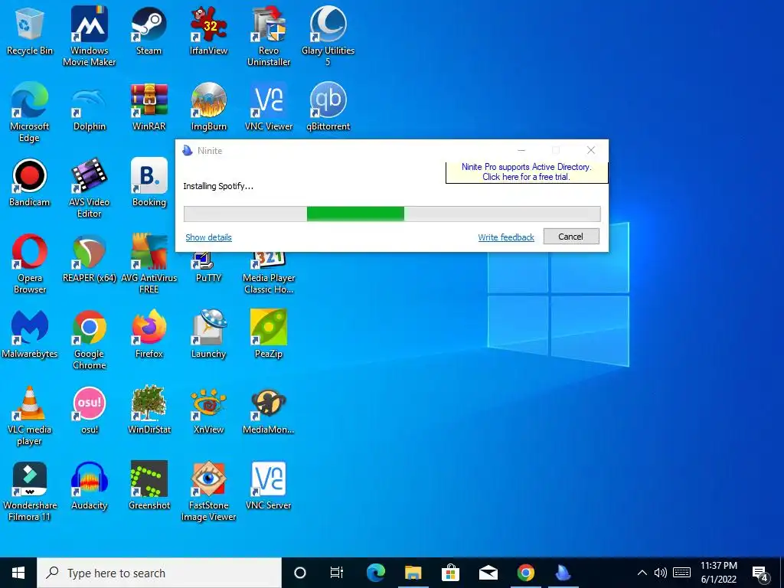
Task: Select the Launchy desktop icon
Action: click(208, 335)
